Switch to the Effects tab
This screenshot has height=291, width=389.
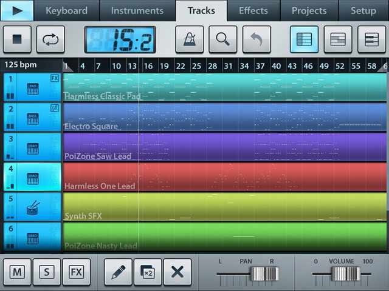click(253, 11)
